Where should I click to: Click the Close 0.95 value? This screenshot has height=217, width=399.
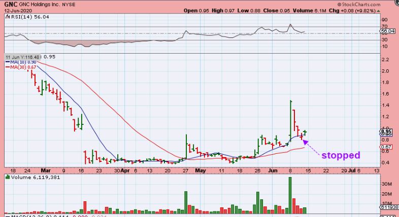click(x=277, y=11)
